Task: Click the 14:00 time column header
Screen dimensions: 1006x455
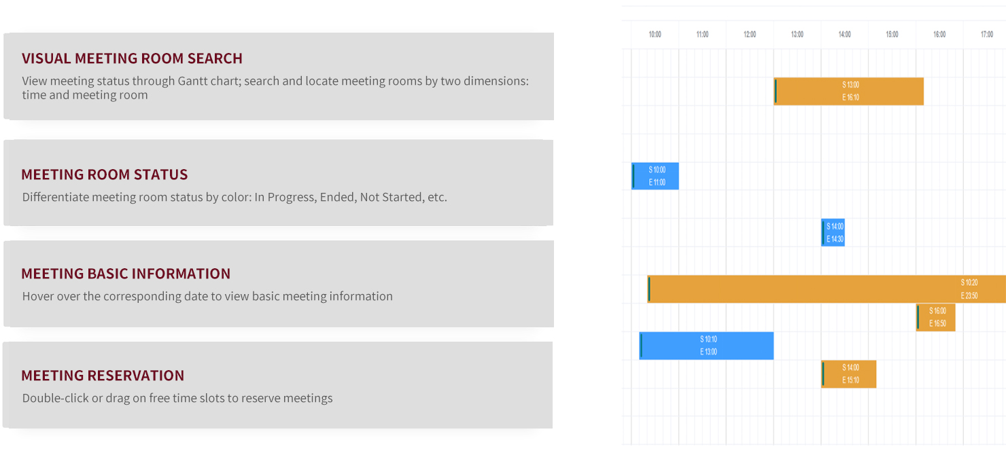Action: (845, 34)
